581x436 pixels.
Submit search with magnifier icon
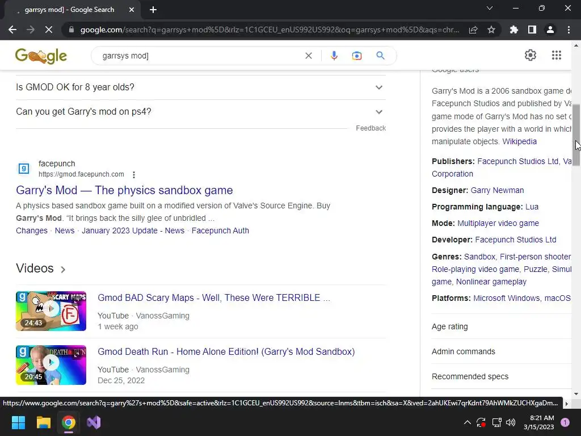pyautogui.click(x=380, y=56)
